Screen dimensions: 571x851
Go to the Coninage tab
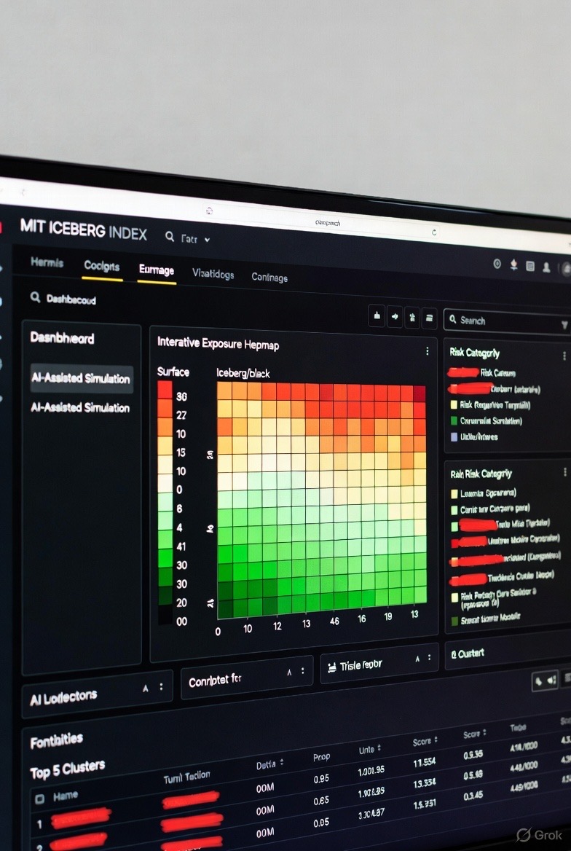[269, 278]
